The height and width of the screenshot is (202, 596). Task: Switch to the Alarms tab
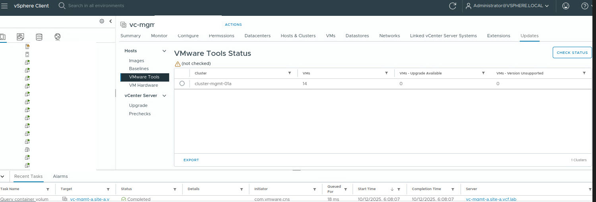click(x=60, y=176)
